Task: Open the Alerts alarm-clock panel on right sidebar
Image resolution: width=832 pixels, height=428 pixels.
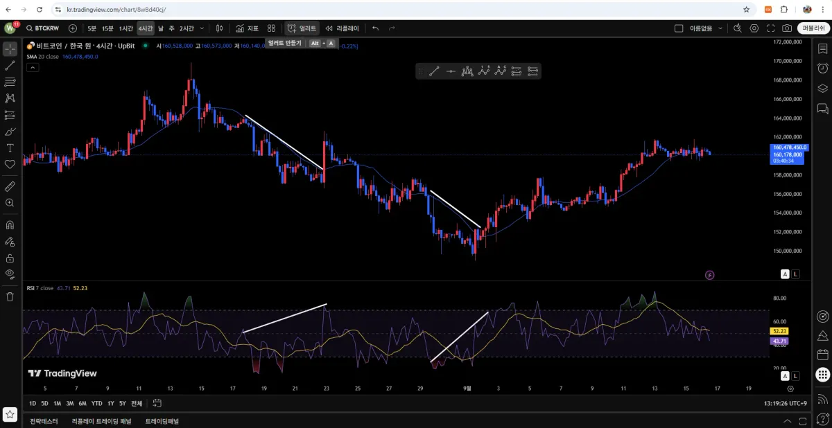Action: pos(822,68)
